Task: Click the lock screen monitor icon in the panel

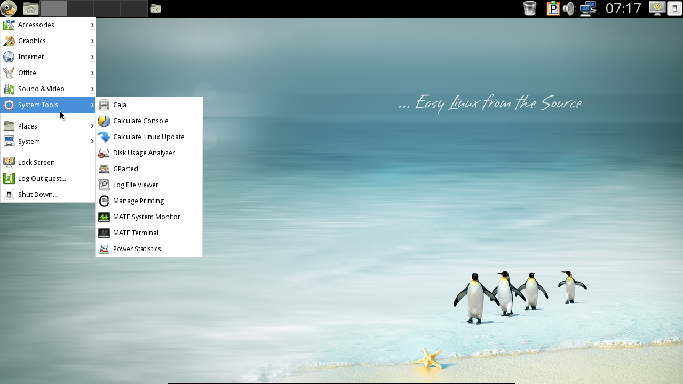Action: [657, 8]
